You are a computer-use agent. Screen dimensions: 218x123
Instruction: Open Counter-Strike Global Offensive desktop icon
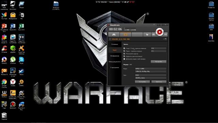(13, 95)
